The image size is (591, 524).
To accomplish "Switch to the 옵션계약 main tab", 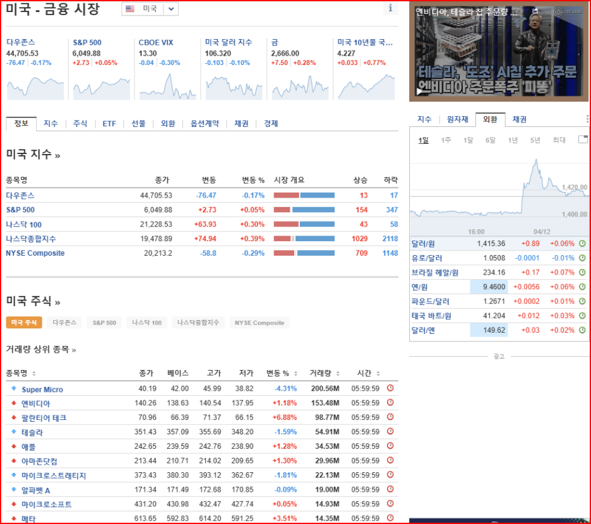I will [205, 124].
